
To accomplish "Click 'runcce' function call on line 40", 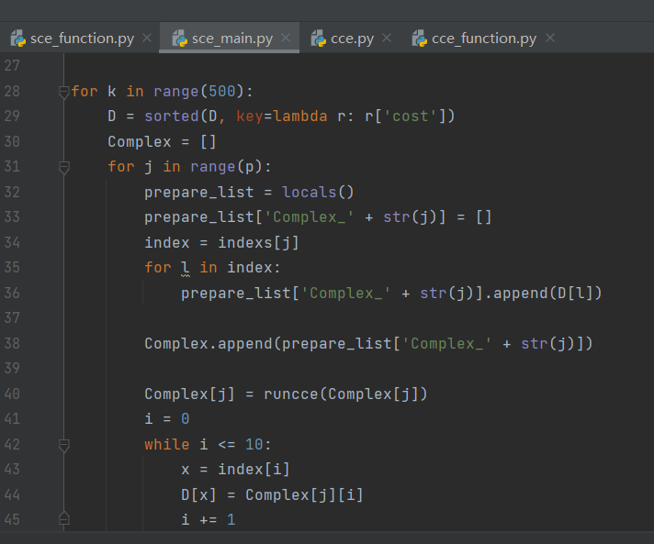I will click(x=290, y=394).
